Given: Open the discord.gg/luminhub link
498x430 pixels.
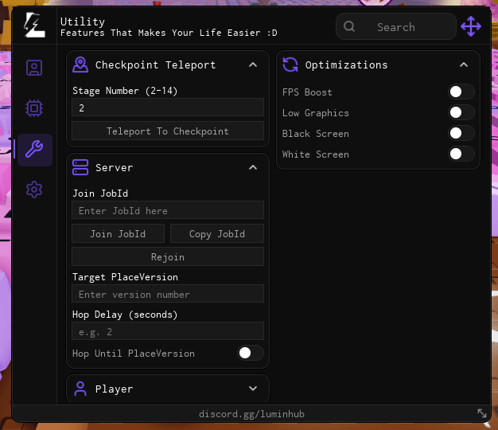Looking at the screenshot, I should click(x=251, y=414).
